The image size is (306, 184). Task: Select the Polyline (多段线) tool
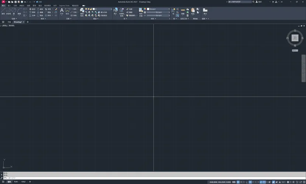(8, 11)
